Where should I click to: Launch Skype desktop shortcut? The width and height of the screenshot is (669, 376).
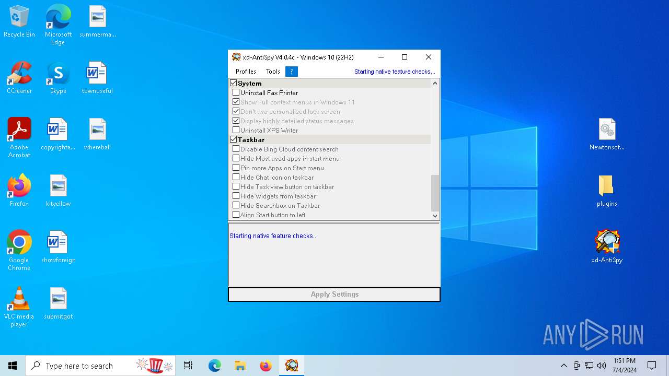tap(58, 78)
